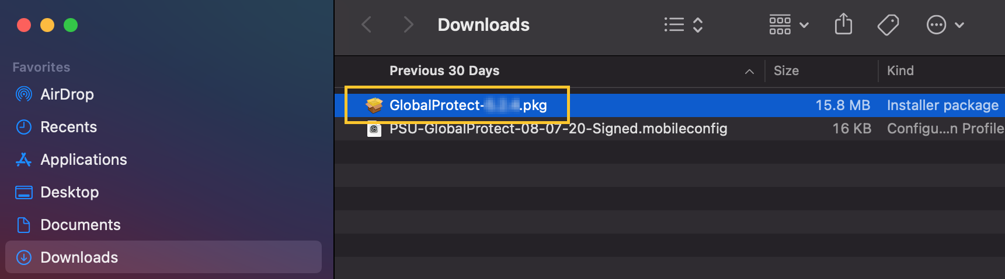Go forward with the right chevron
The height and width of the screenshot is (279, 1005).
click(x=408, y=24)
